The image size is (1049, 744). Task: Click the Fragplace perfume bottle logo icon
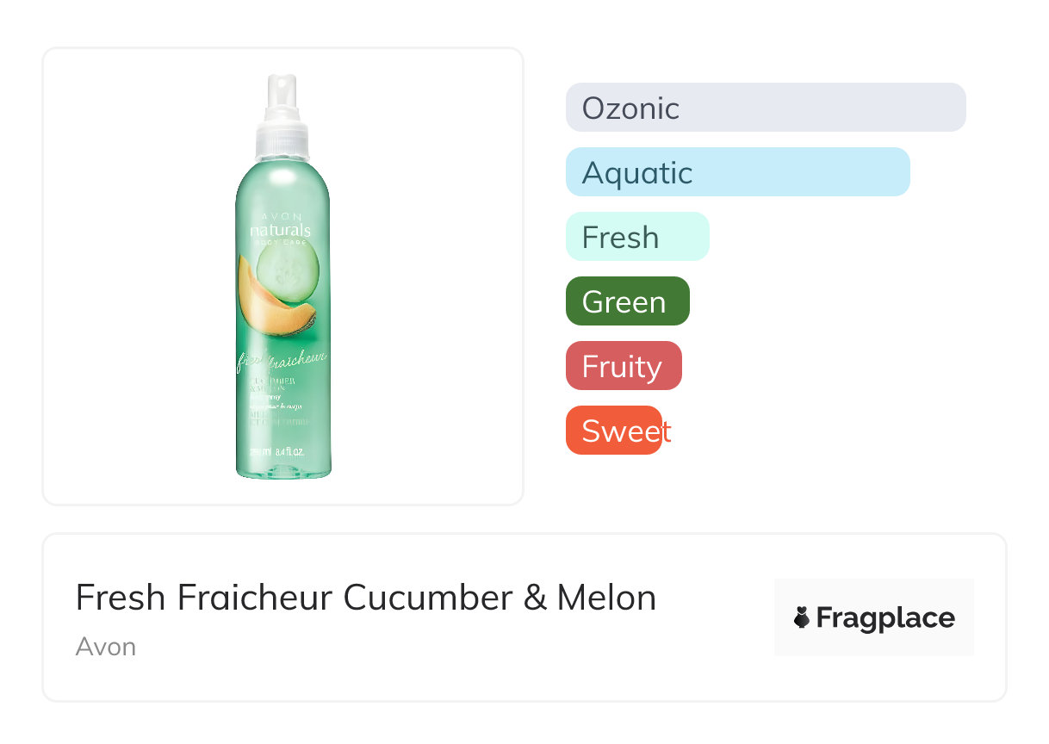[x=802, y=617]
